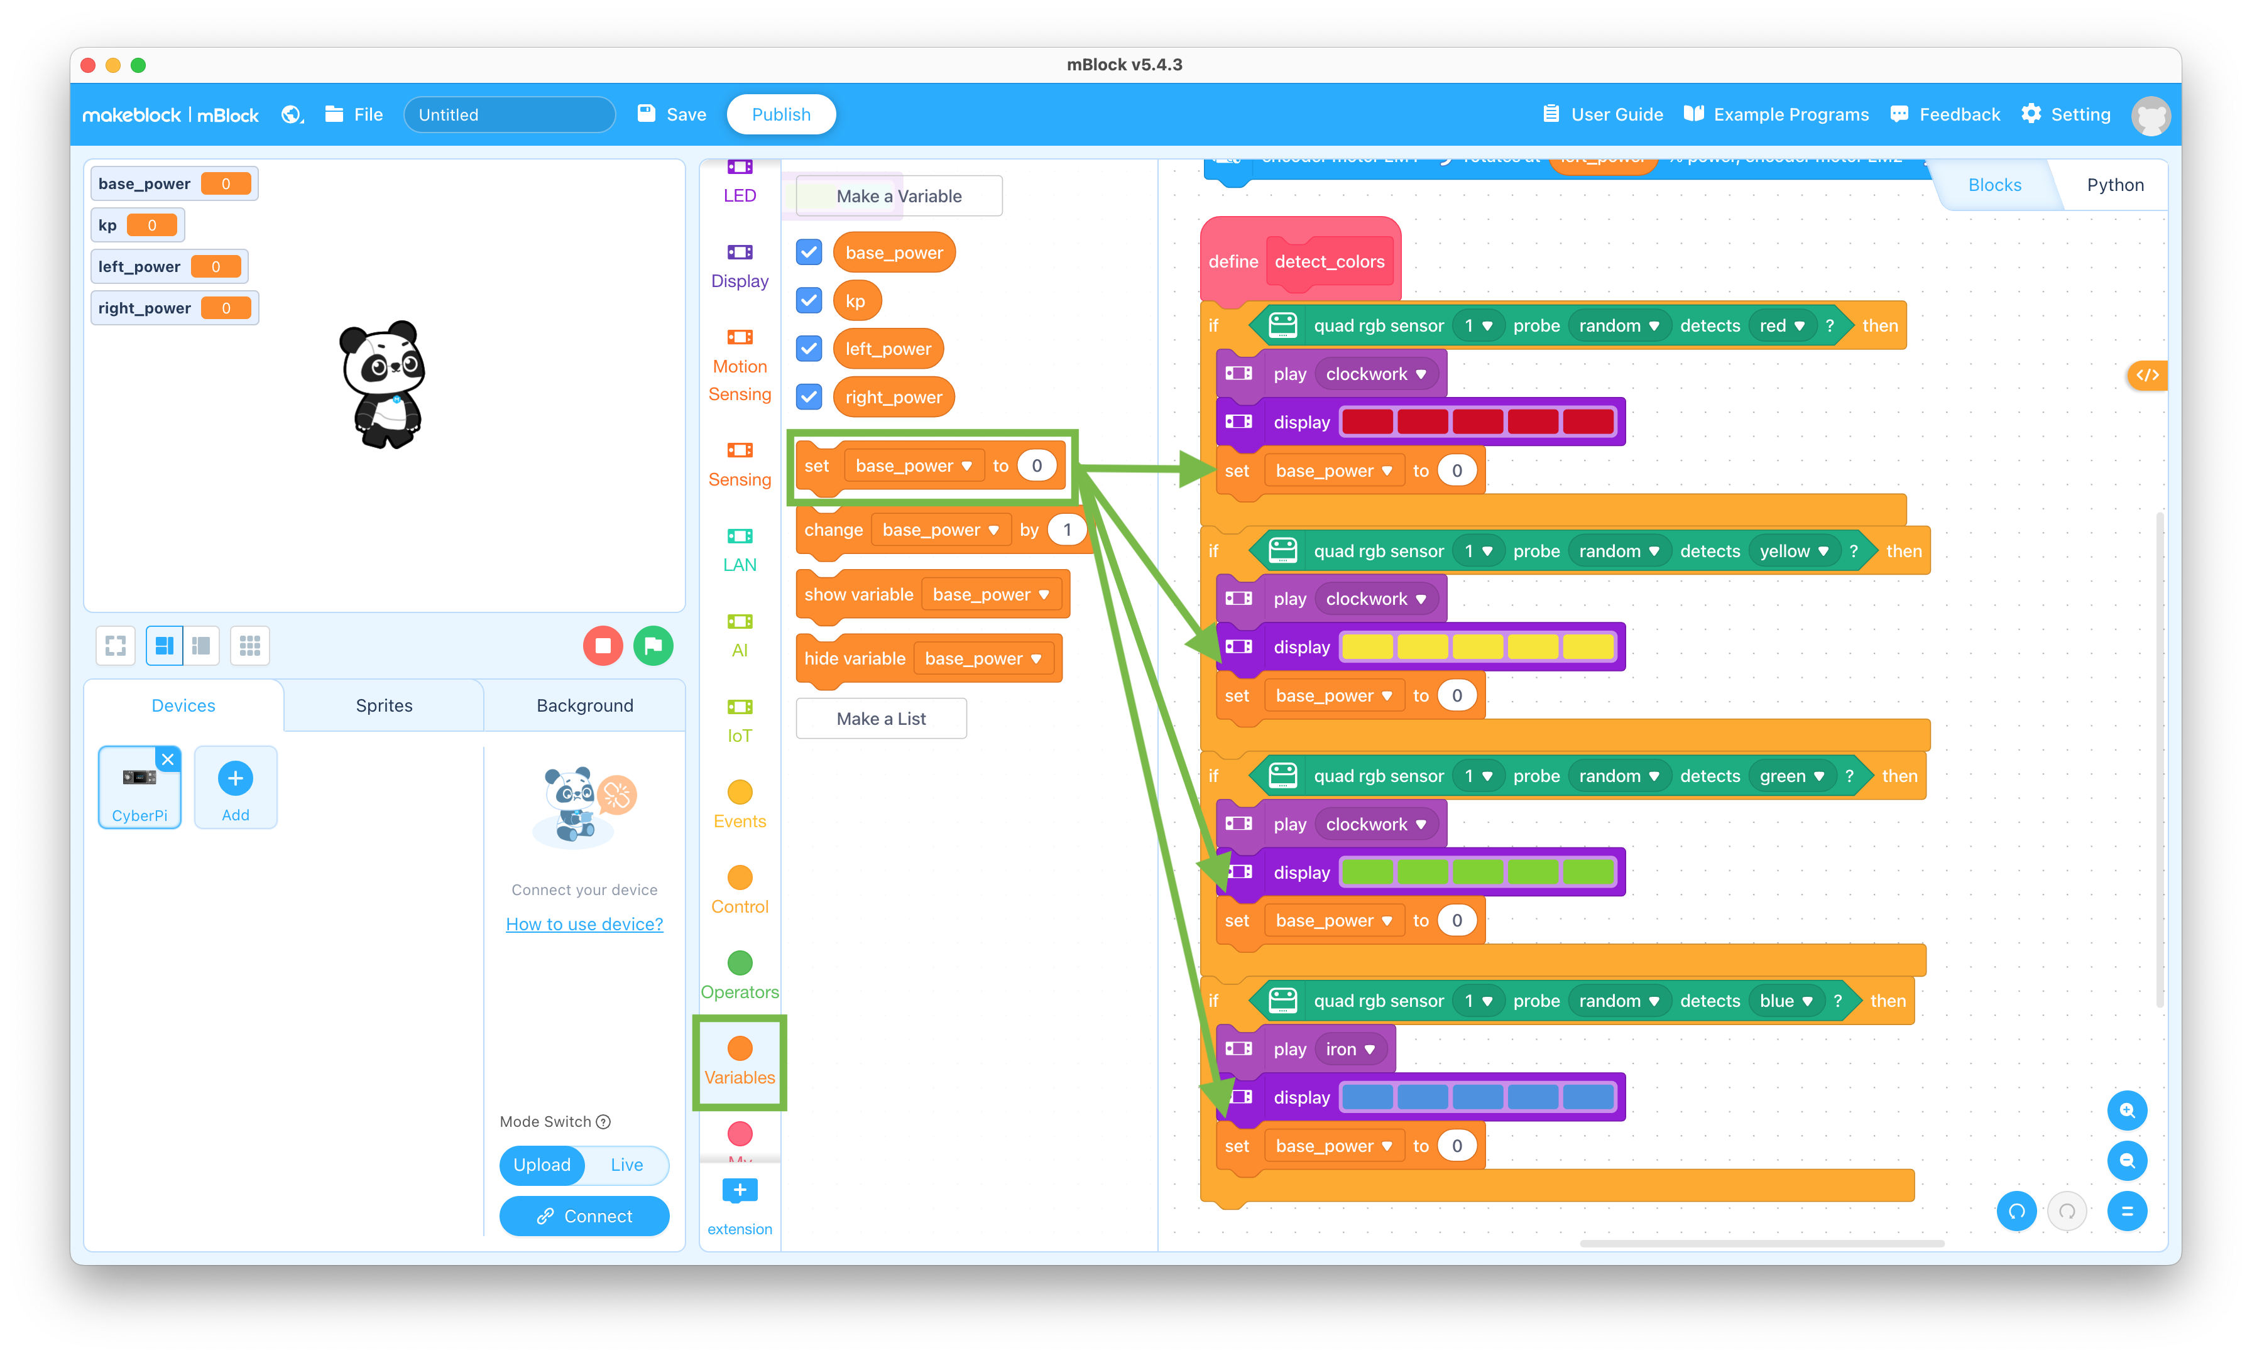Open the IoT category icon
Viewport: 2252px width, 1358px height.
tap(738, 712)
